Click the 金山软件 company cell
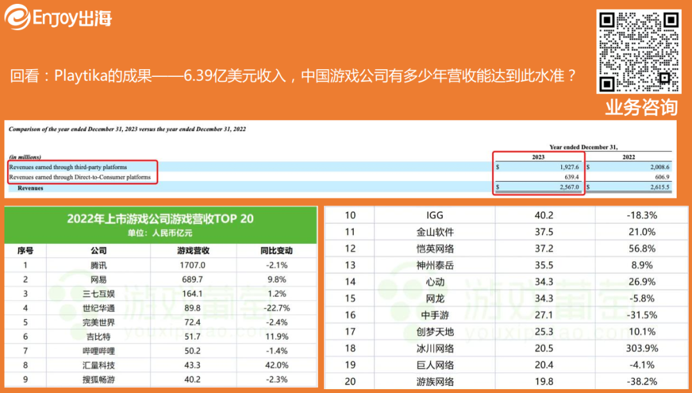Image resolution: width=692 pixels, height=393 pixels. tap(434, 232)
